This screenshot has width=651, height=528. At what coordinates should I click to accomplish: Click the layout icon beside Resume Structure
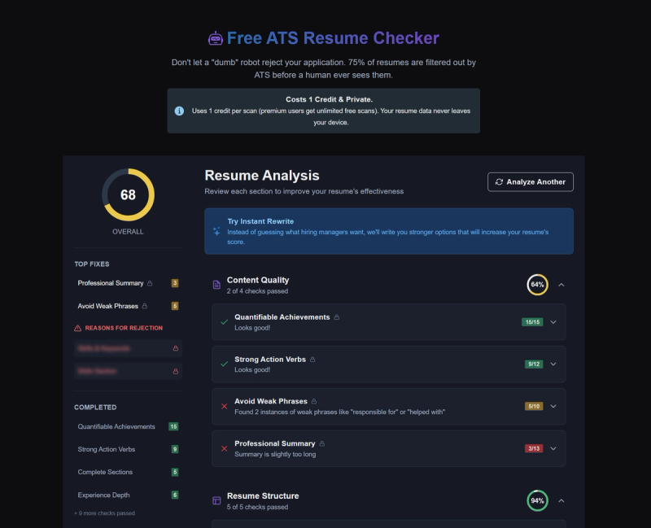pos(216,500)
